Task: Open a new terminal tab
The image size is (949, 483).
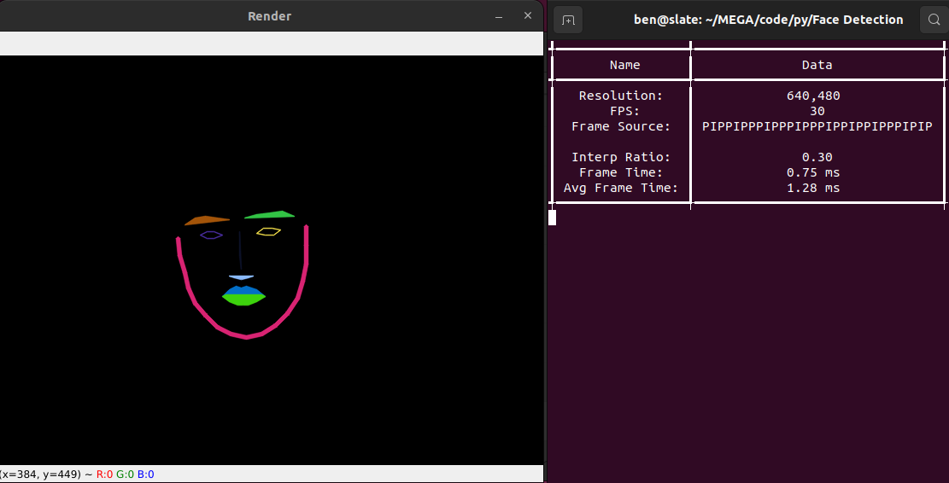Action: pyautogui.click(x=569, y=20)
